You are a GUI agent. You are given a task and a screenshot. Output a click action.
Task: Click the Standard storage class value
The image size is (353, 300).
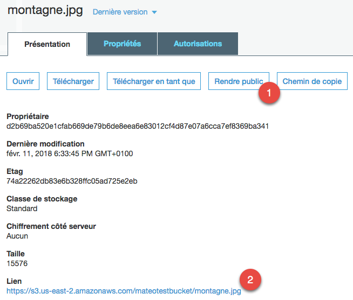pos(21,208)
